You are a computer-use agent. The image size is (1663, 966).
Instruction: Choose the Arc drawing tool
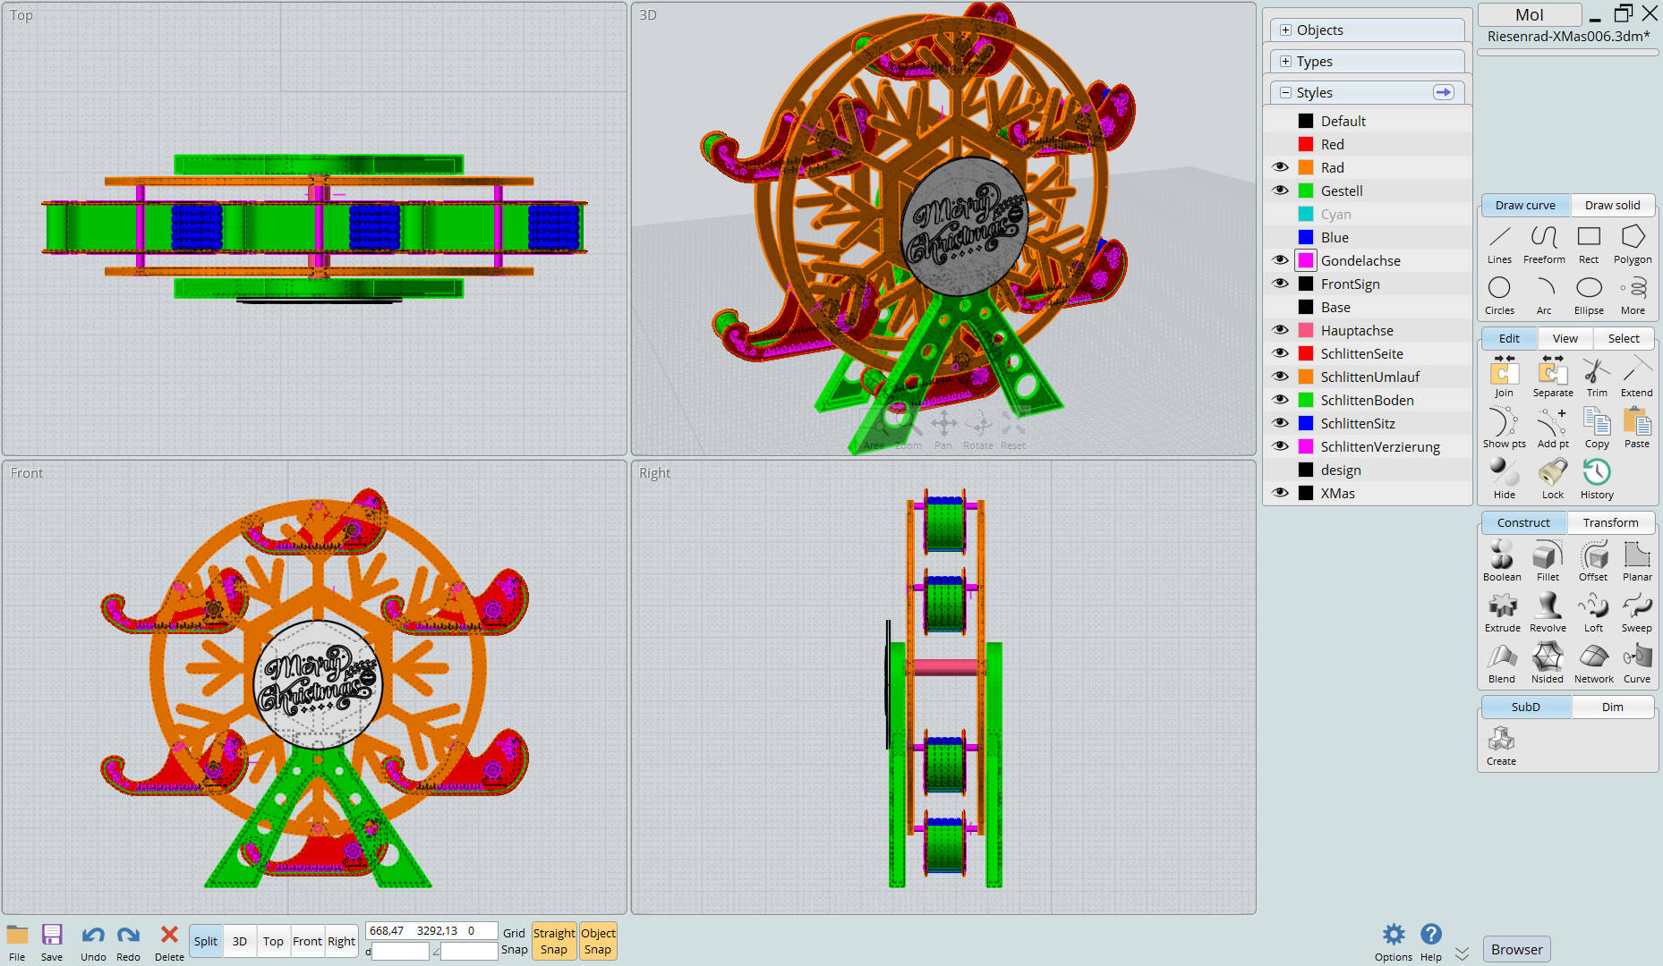pyautogui.click(x=1544, y=295)
